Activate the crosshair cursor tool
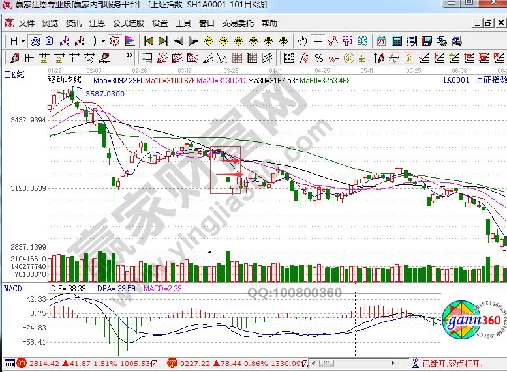The image size is (507, 372). click(318, 40)
